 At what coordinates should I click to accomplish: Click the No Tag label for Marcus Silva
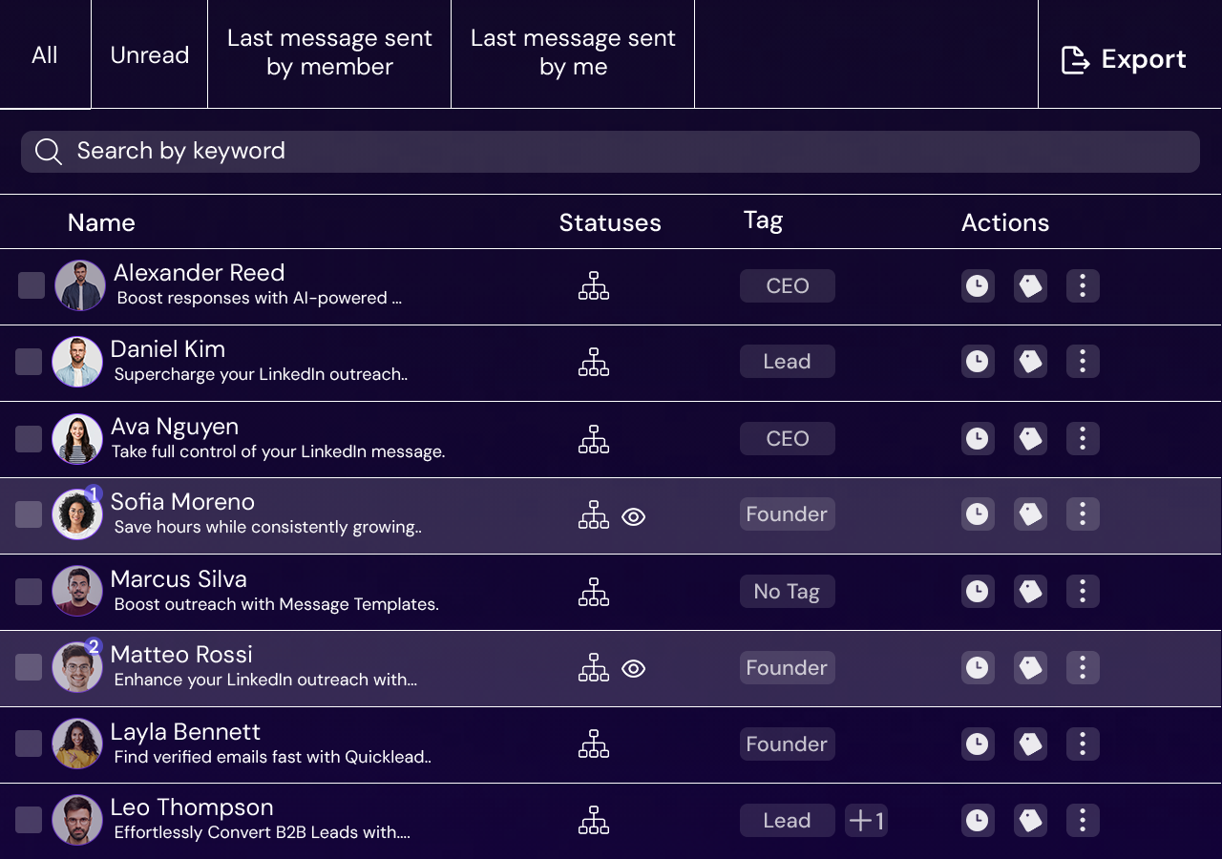[x=787, y=591]
